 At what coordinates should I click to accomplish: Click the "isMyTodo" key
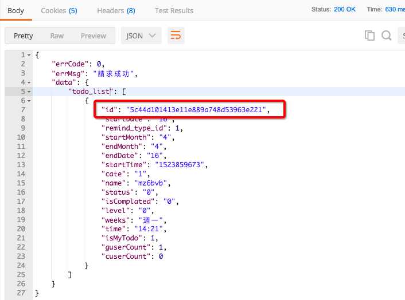(x=122, y=238)
